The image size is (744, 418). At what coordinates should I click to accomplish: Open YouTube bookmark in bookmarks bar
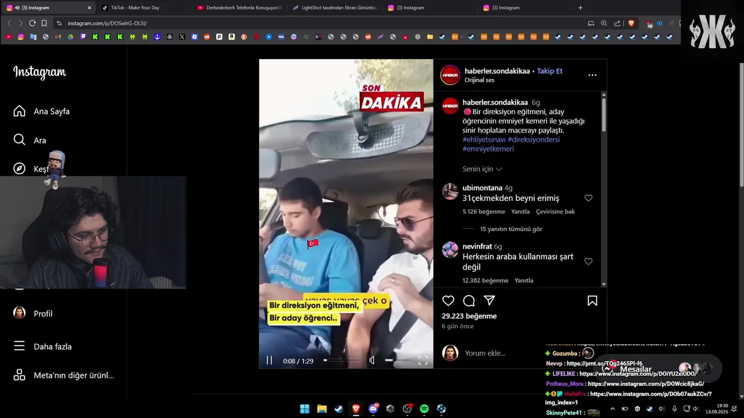pyautogui.click(x=8, y=37)
